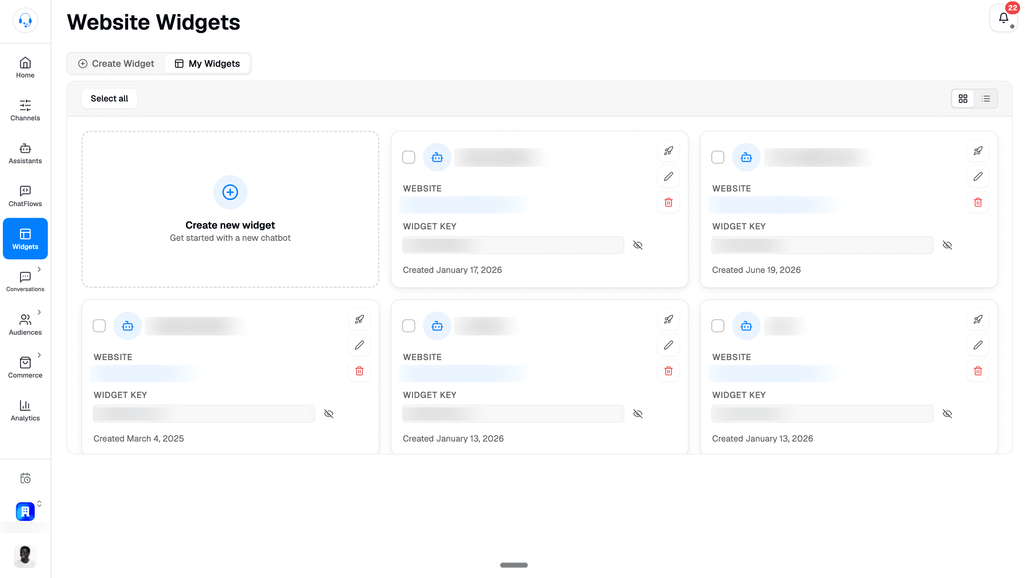Launch the widget created March 4, 2025
Screen dimensions: 1028x578
pyautogui.click(x=359, y=320)
